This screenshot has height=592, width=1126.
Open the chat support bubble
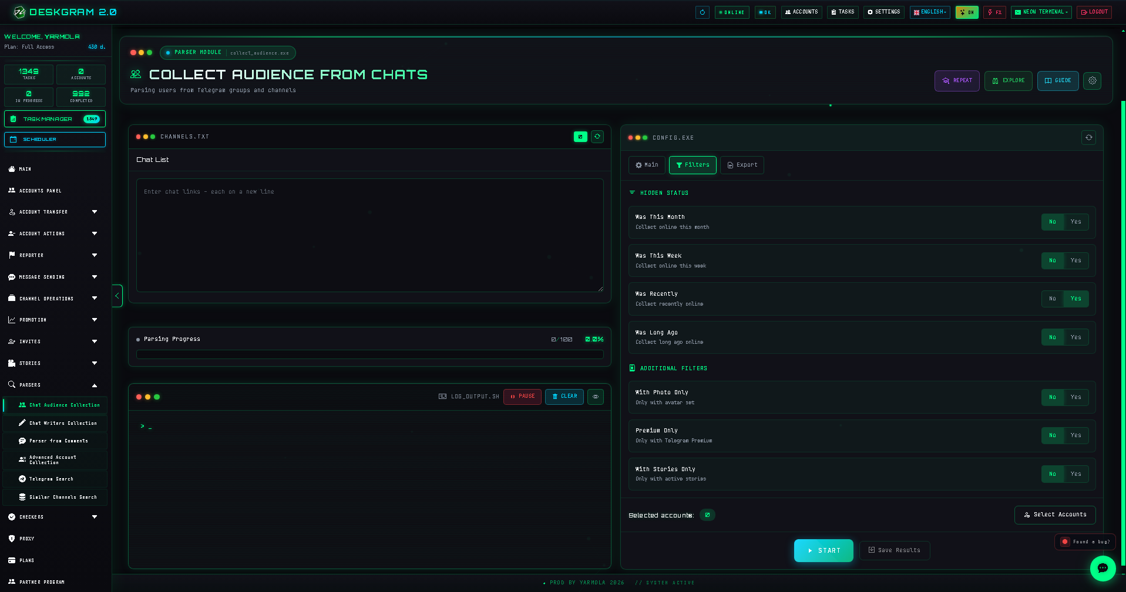(x=1103, y=568)
